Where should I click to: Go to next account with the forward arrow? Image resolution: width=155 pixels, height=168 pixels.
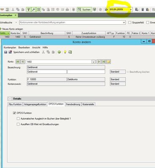click(99, 62)
